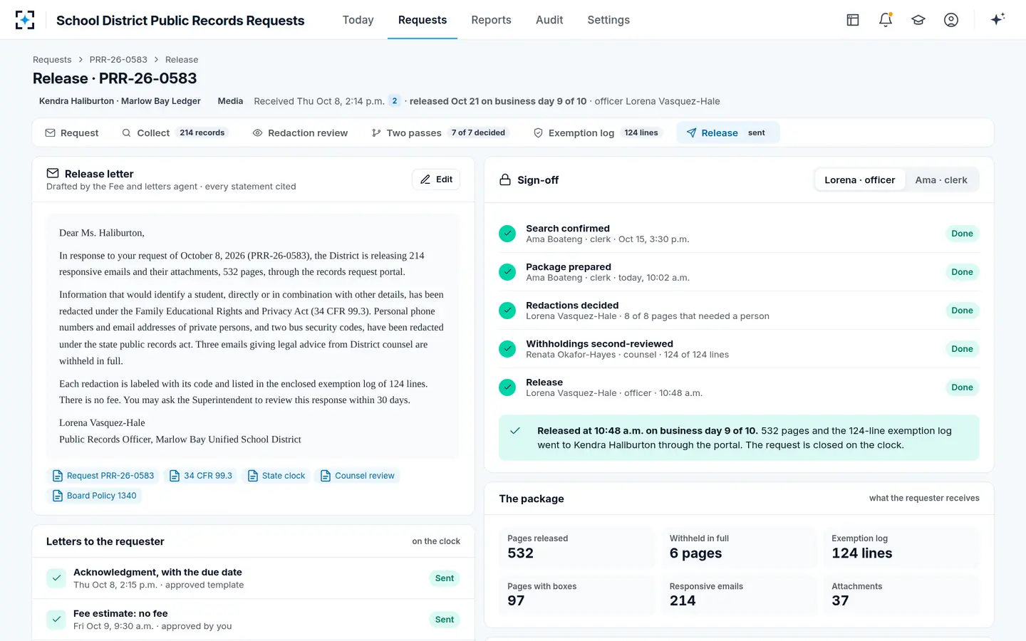Open the Request PRR-26-0583 citation
The image size is (1026, 641).
pyautogui.click(x=103, y=476)
